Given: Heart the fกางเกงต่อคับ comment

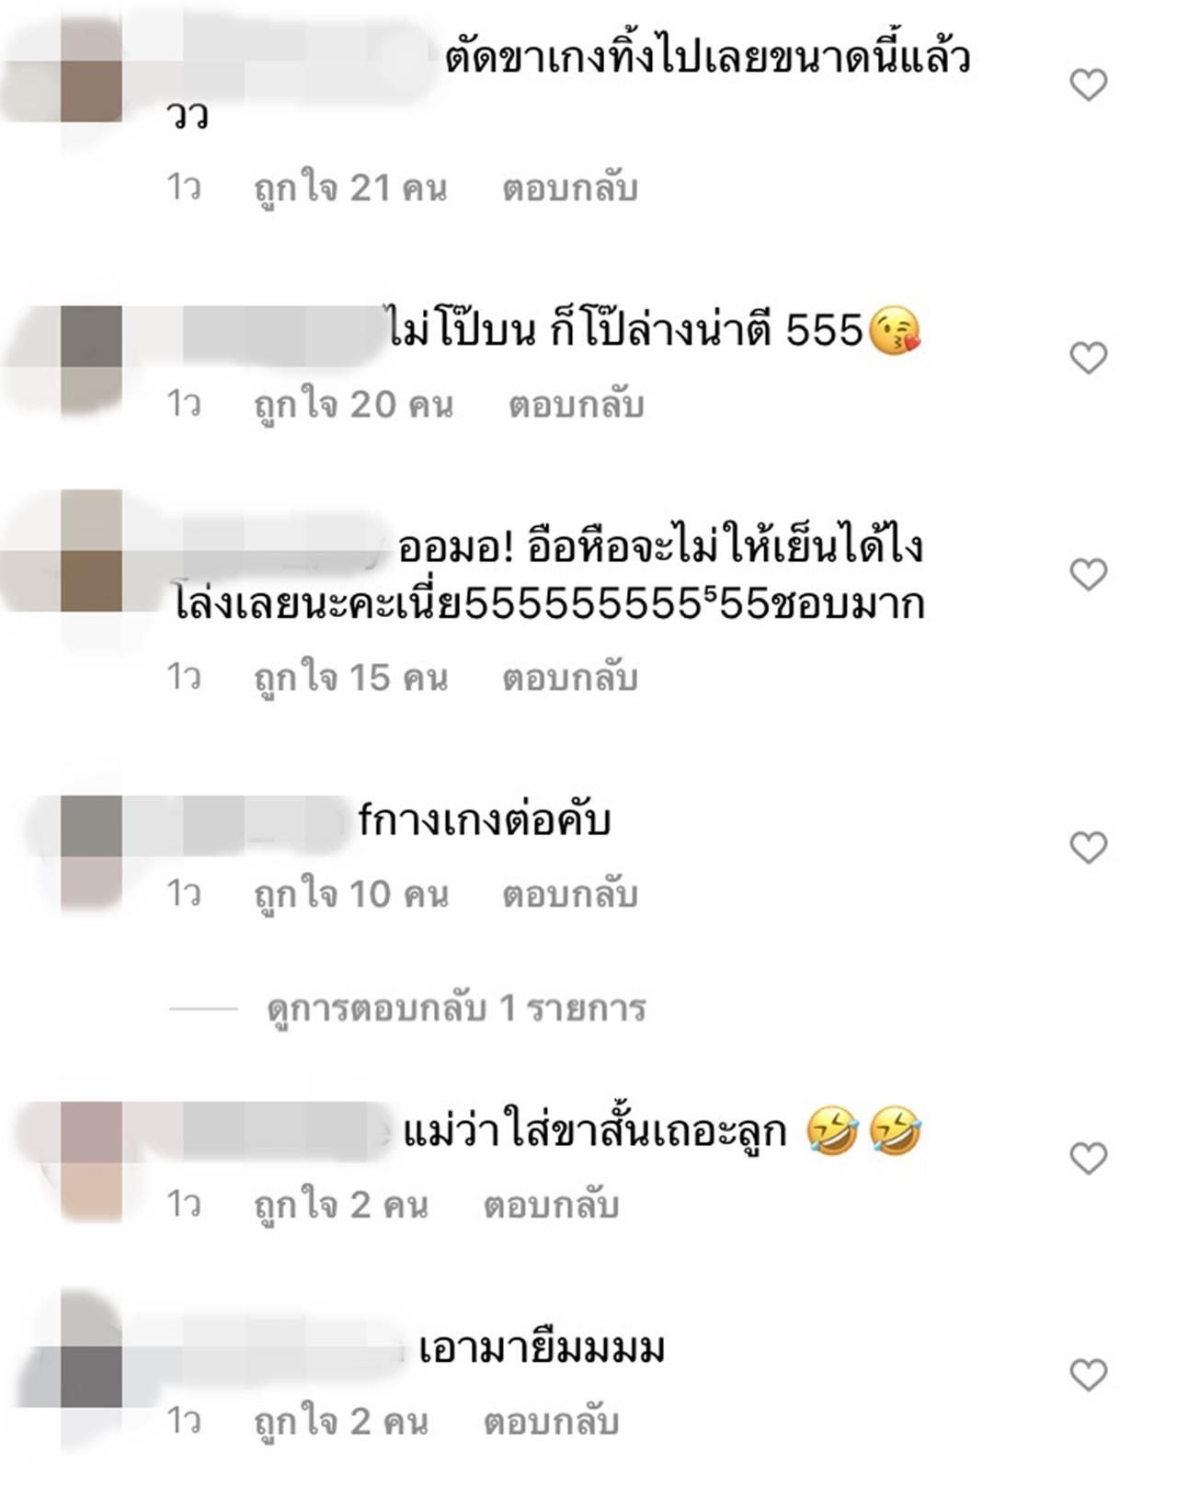Looking at the screenshot, I should pos(1089,847).
